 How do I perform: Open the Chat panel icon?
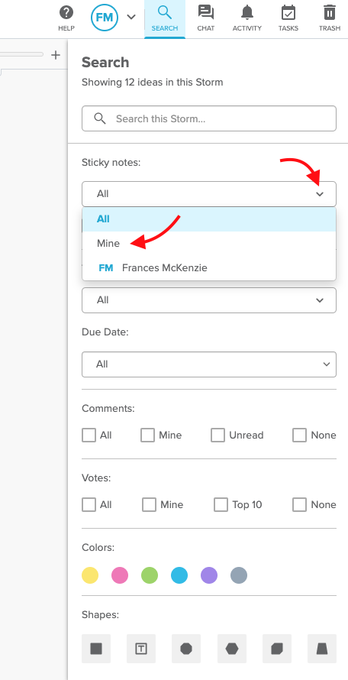206,12
